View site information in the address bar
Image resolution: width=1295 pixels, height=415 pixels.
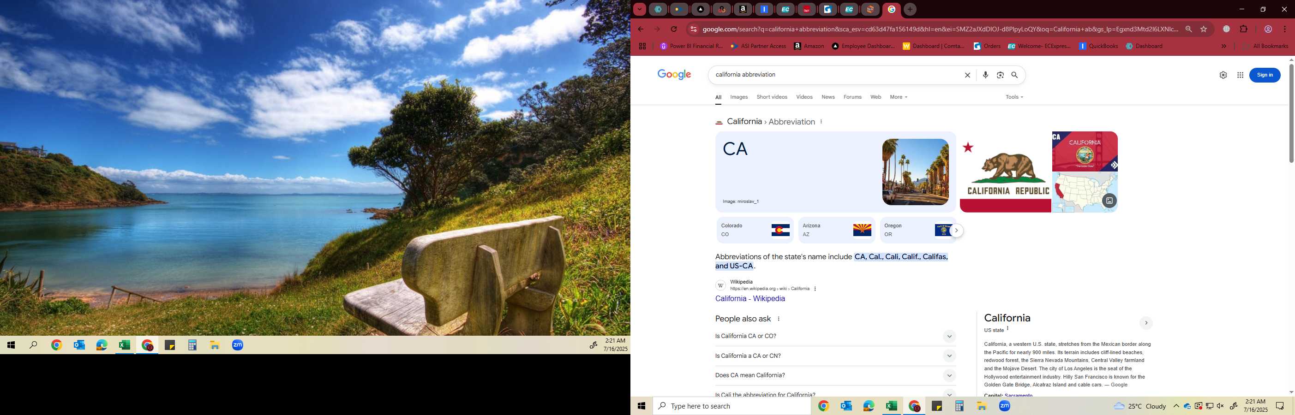click(x=693, y=29)
